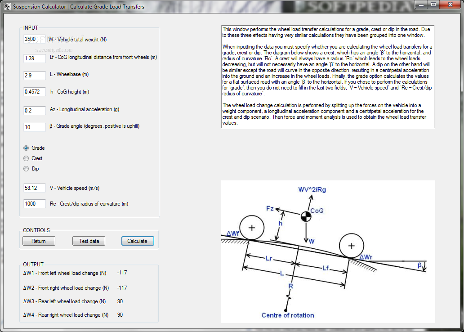Click the ΔW1 output value -117

pos(122,273)
